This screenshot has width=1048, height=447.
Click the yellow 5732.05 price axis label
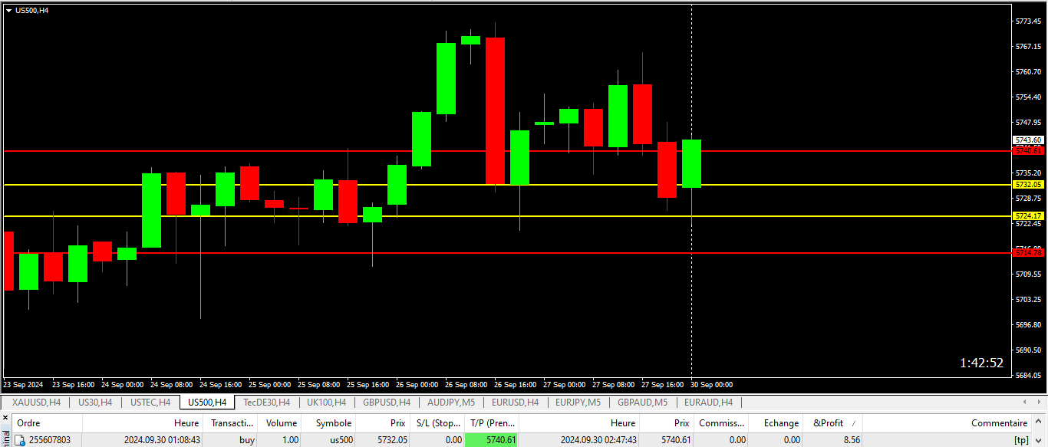coord(1029,185)
